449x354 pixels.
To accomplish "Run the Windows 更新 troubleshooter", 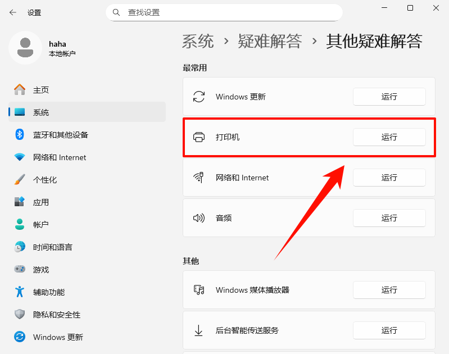I will pyautogui.click(x=389, y=97).
